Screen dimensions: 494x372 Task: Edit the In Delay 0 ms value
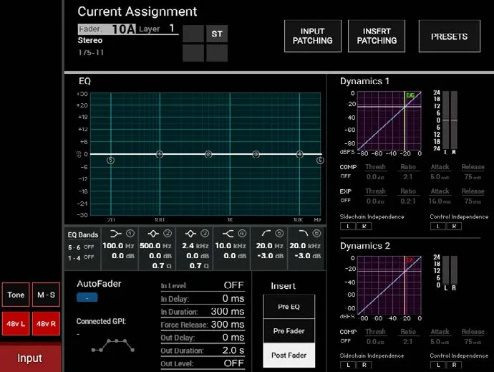(233, 298)
